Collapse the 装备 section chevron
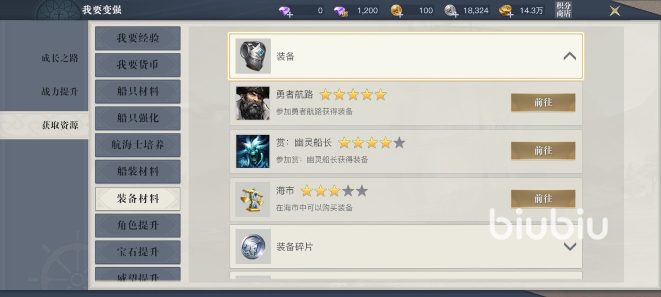The image size is (661, 297). (x=570, y=56)
